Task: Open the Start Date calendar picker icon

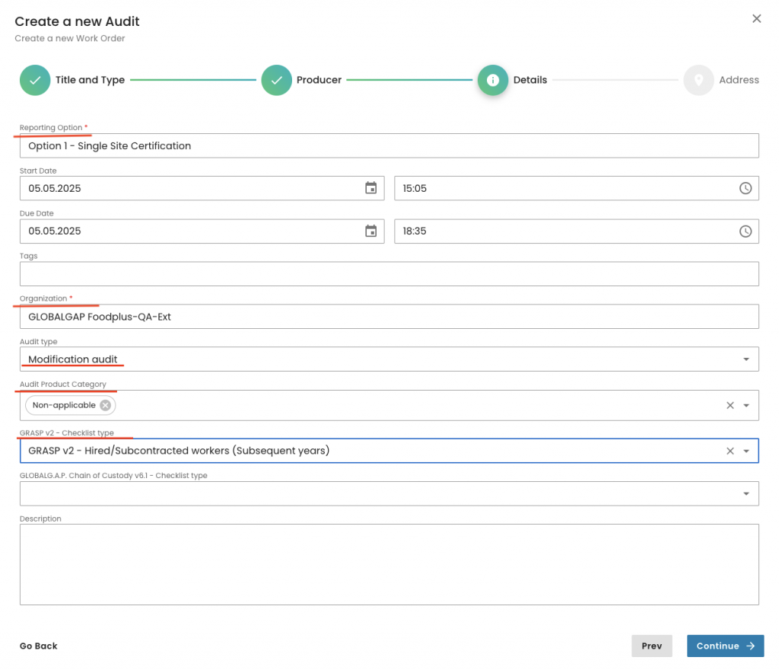Action: (370, 188)
